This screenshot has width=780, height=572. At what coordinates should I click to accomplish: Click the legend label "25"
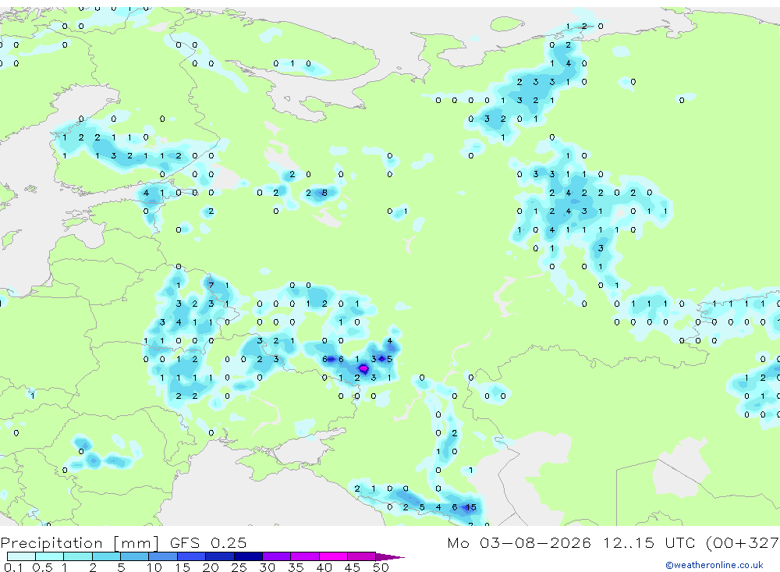(x=239, y=567)
